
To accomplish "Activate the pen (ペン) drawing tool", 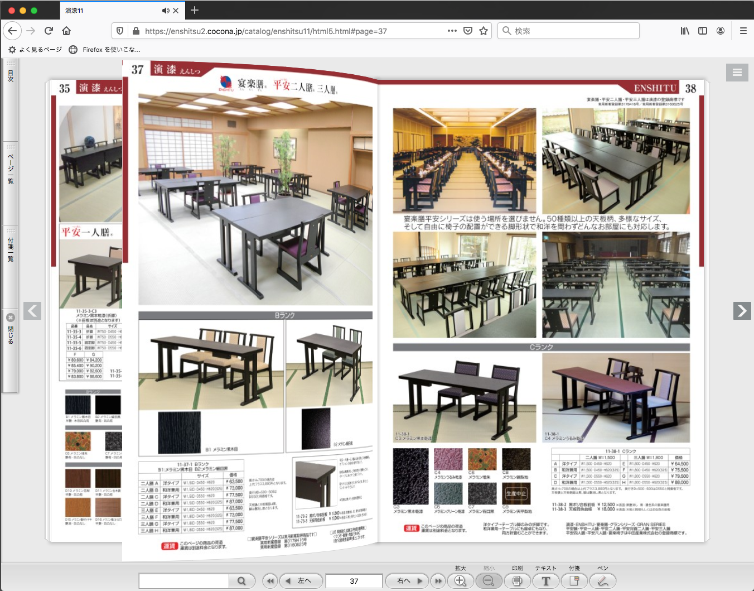I will 602,581.
